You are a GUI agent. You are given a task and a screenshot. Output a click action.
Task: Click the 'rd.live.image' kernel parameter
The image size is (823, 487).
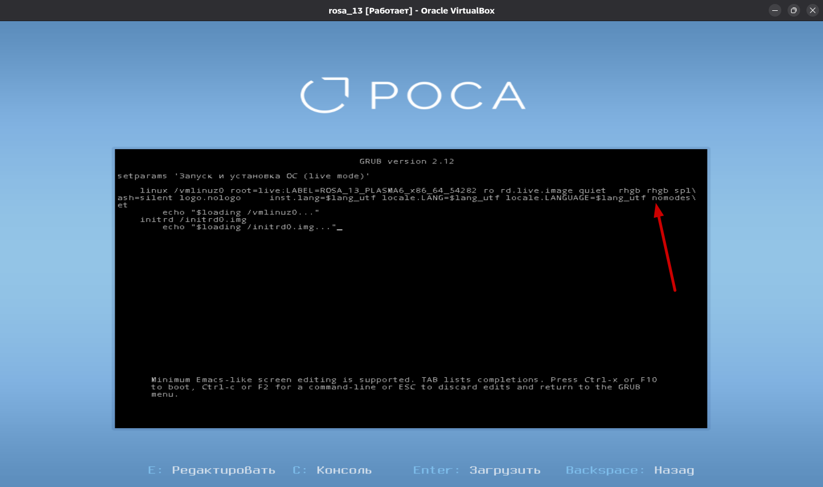click(x=537, y=191)
